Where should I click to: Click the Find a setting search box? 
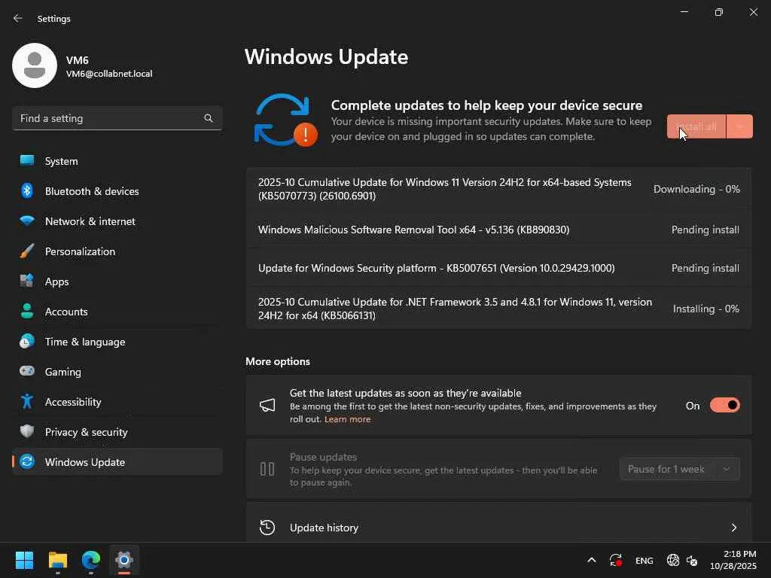tap(117, 118)
